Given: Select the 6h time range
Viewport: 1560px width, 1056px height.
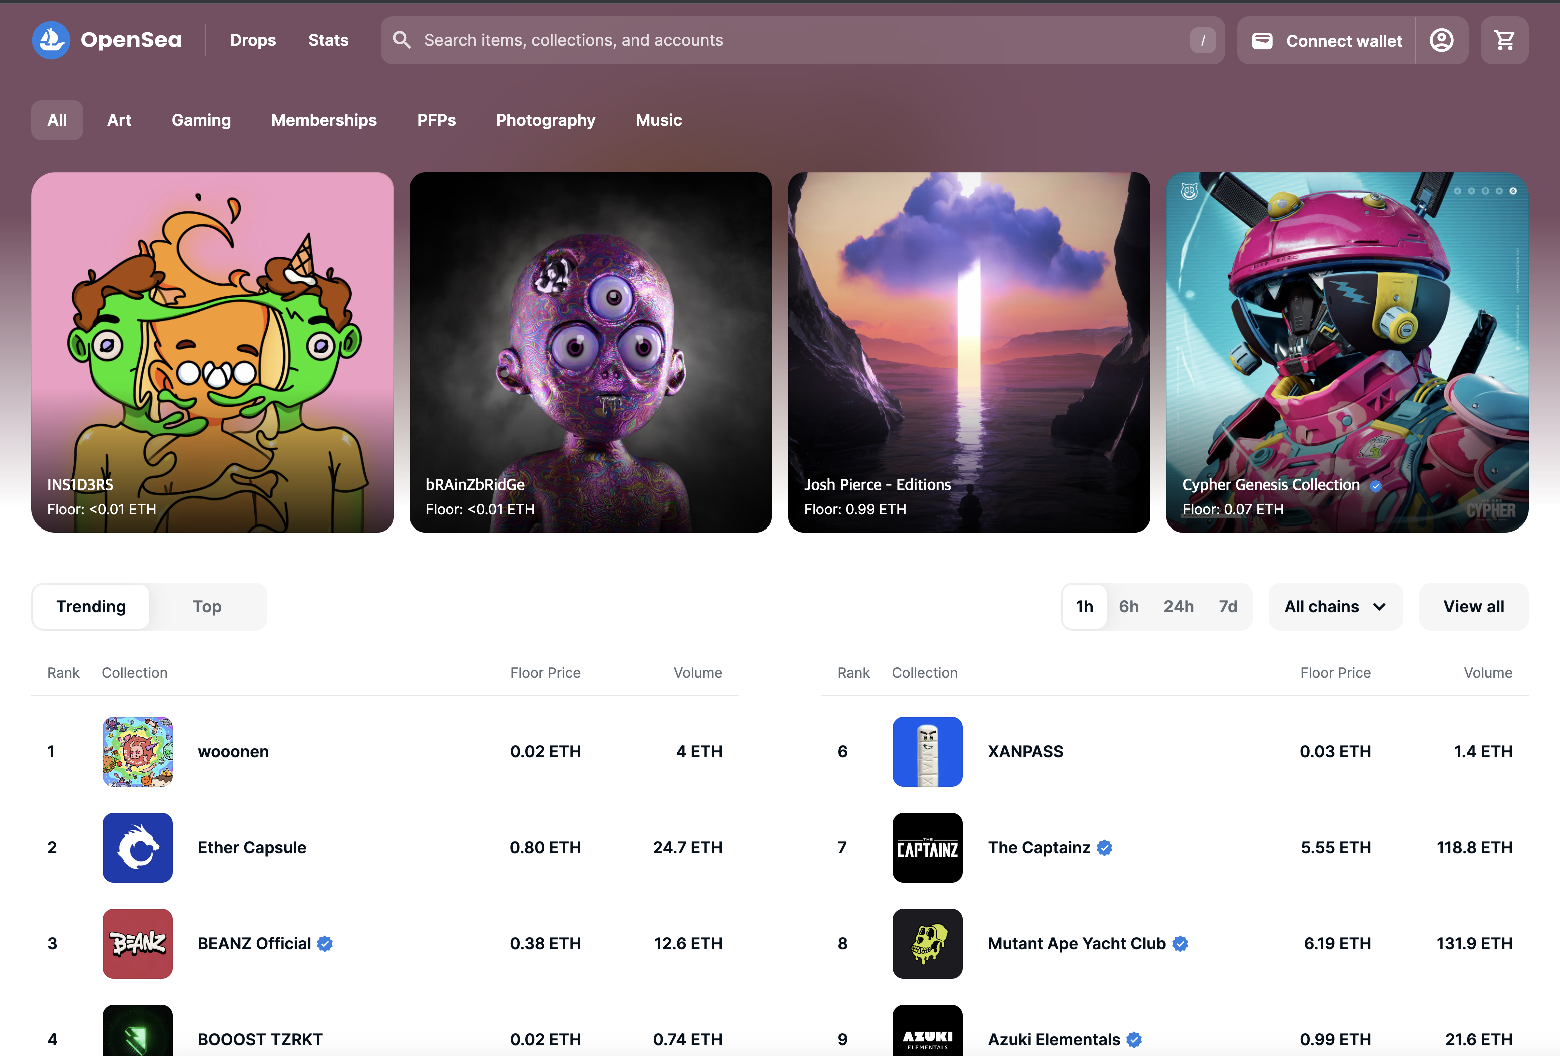Looking at the screenshot, I should (x=1128, y=607).
